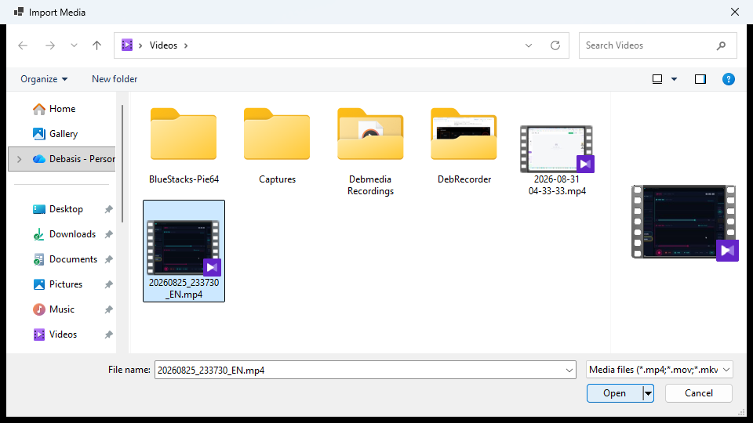Click the Search Videos field
753x423 pixels.
[657, 45]
